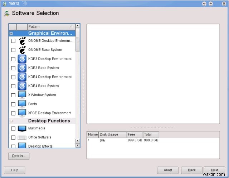Select the GNOME Desktop Environm... label

tap(51, 41)
